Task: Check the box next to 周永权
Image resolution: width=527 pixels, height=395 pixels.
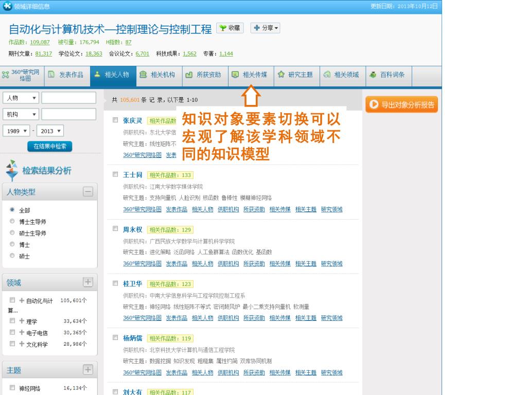Action: click(115, 229)
